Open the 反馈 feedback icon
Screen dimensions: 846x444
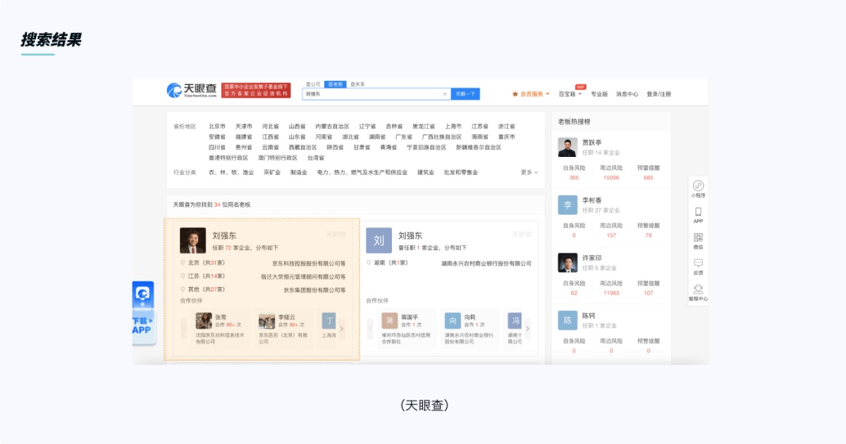click(x=698, y=263)
